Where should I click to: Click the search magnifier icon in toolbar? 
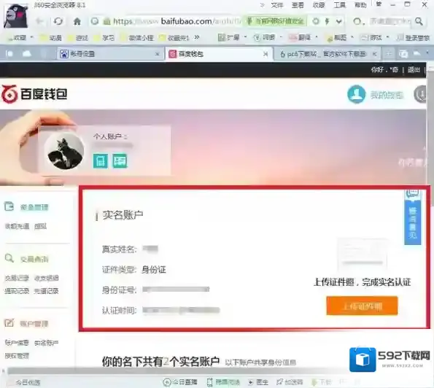[x=419, y=21]
